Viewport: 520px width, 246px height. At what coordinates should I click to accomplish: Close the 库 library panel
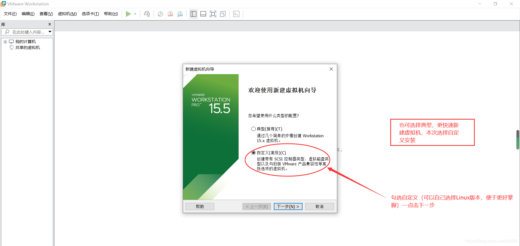[50, 24]
